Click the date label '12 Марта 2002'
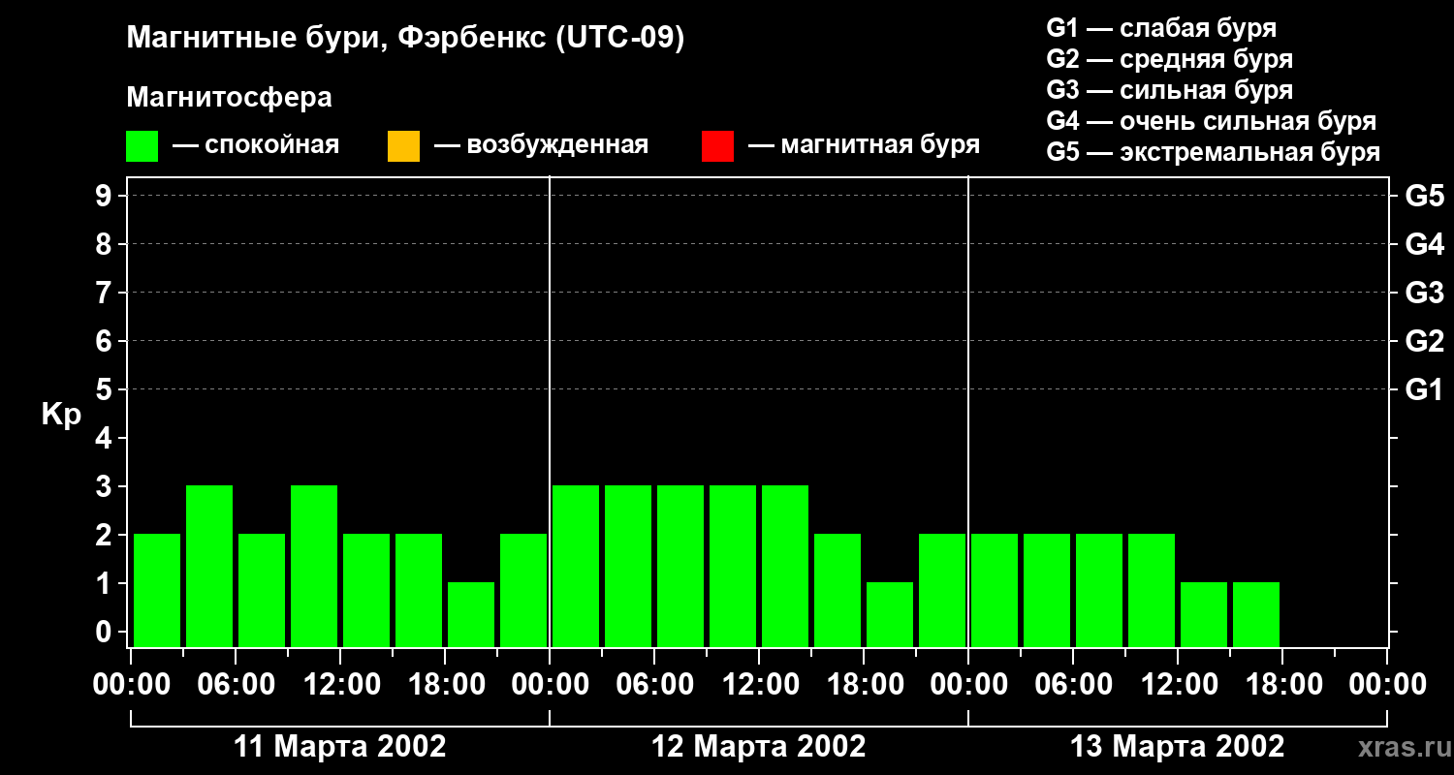 [759, 747]
